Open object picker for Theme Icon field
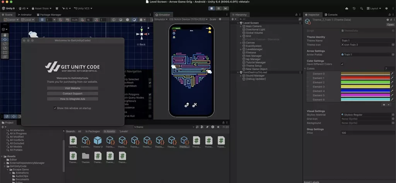Screen dimensions: 396x183 393,45
